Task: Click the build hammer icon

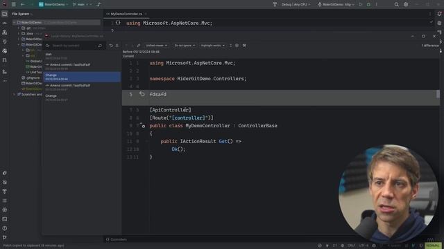Action: click(x=275, y=5)
